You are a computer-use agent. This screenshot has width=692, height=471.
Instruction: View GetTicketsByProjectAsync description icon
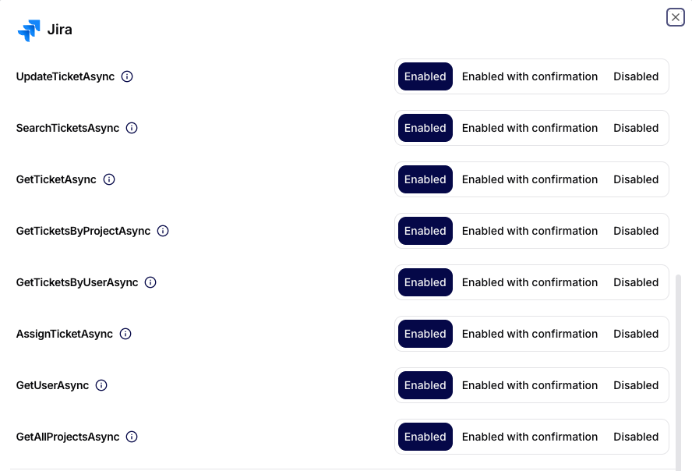coord(162,231)
